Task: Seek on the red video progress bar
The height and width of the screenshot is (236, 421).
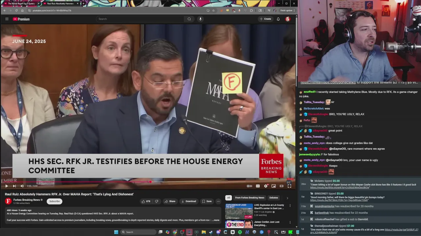Action: coord(148,181)
